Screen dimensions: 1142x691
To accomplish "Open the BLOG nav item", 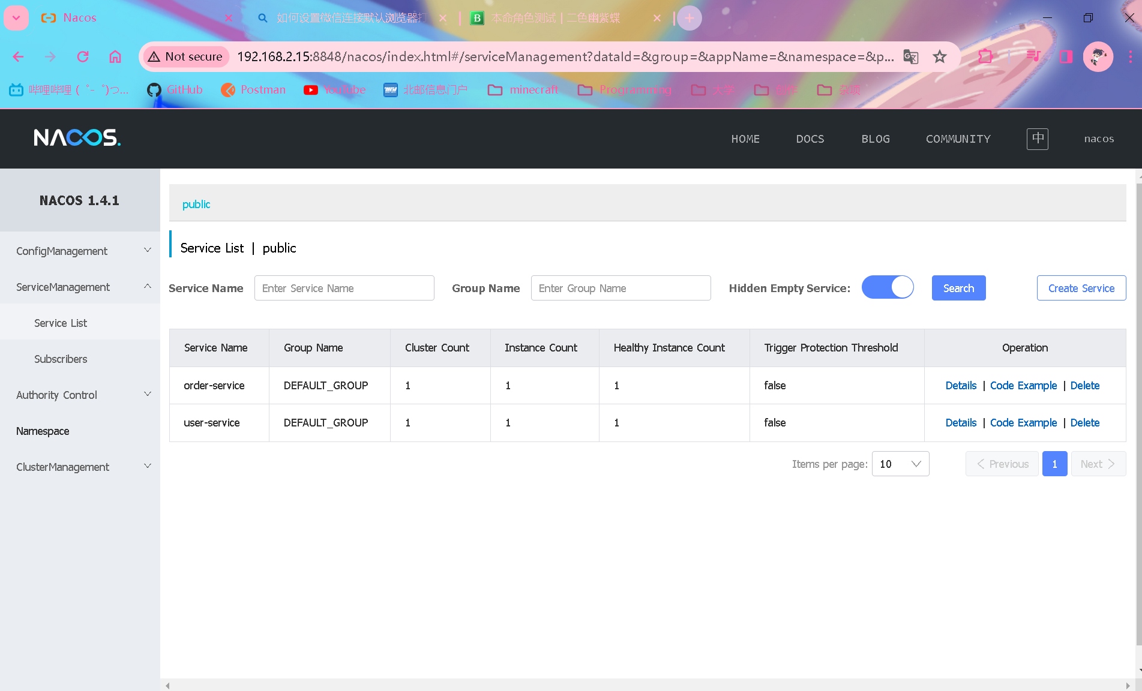I will 876,139.
